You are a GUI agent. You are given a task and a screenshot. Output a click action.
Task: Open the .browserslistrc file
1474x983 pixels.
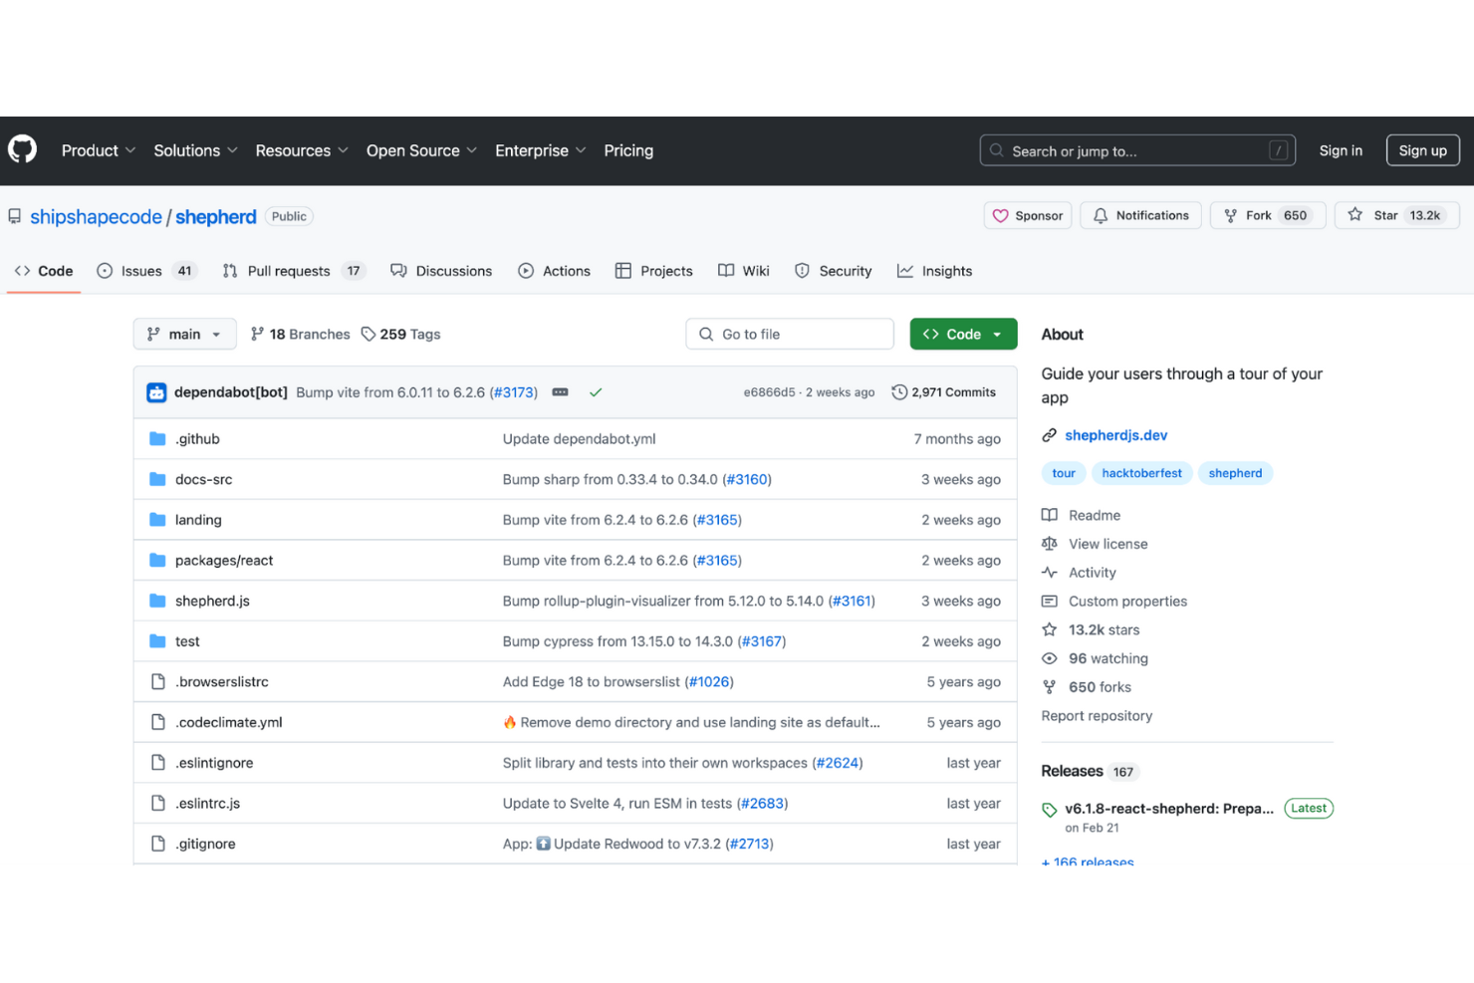click(222, 682)
